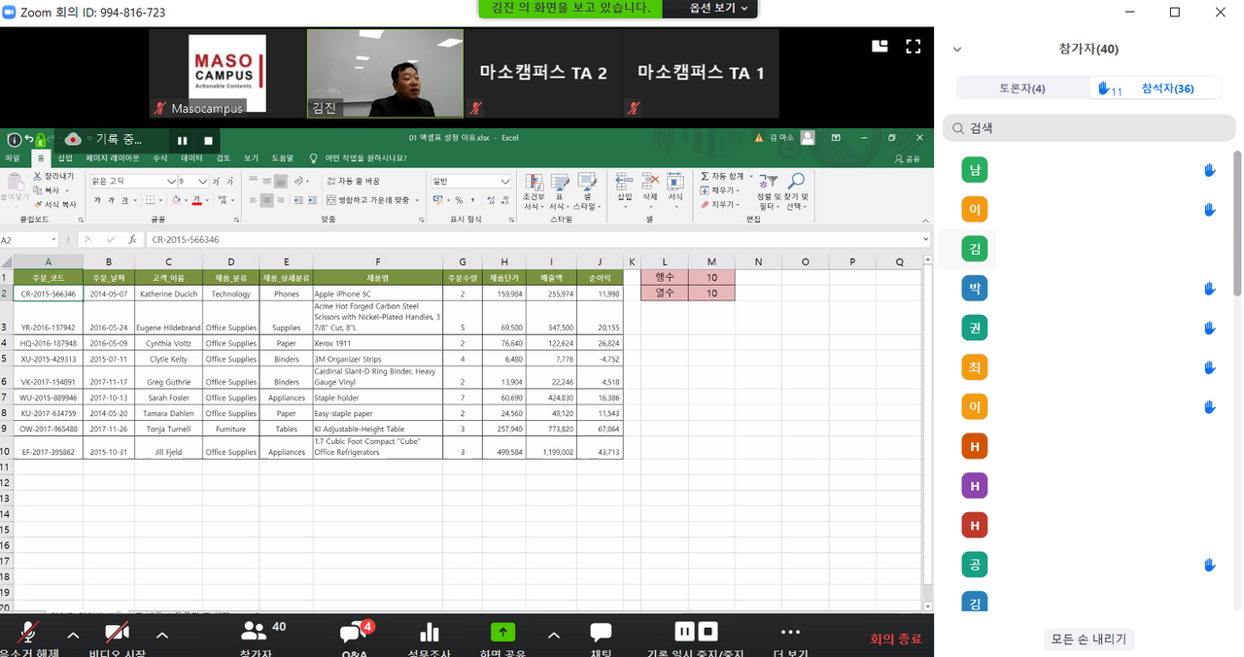Click the green share screen icon
The image size is (1244, 657).
(x=502, y=634)
